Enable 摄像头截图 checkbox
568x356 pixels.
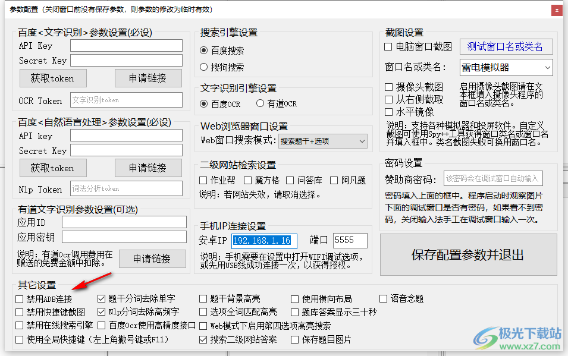(389, 87)
